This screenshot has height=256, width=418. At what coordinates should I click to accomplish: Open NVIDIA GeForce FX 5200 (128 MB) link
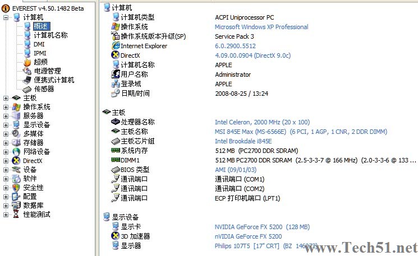tap(263, 227)
